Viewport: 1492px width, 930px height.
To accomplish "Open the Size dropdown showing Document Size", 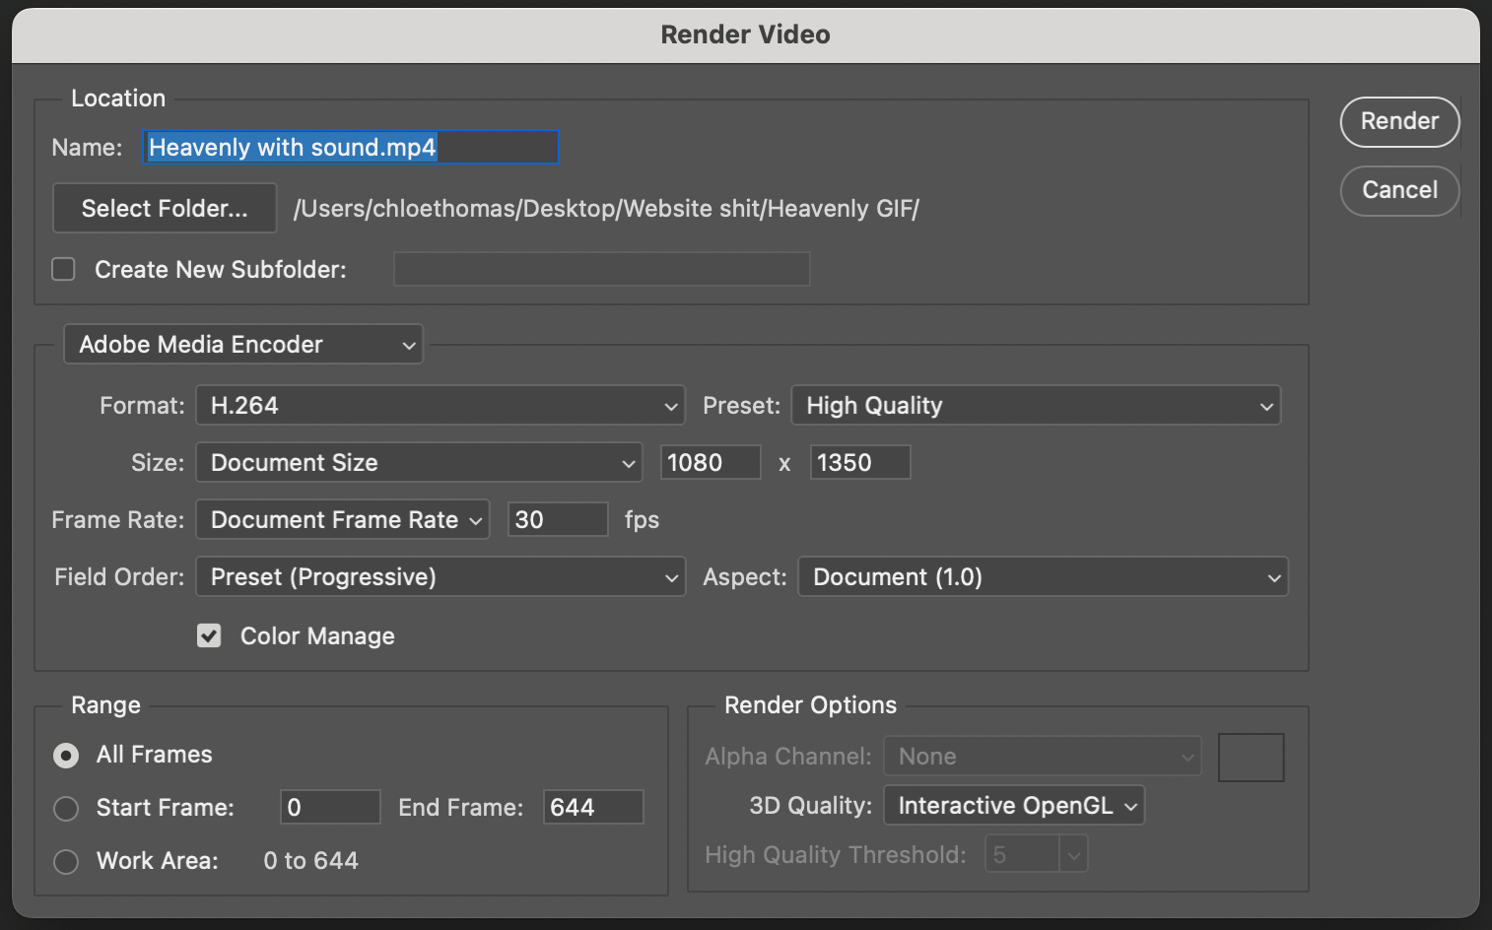I will (x=418, y=462).
